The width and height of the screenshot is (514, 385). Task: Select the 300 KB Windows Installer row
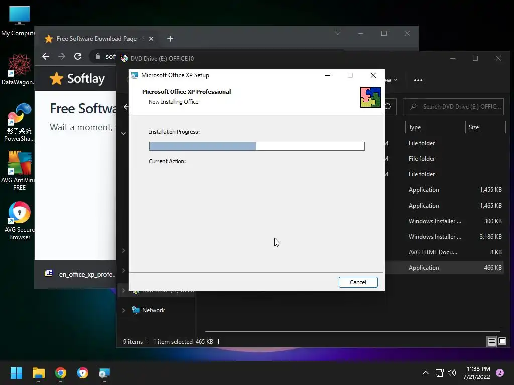coord(444,221)
